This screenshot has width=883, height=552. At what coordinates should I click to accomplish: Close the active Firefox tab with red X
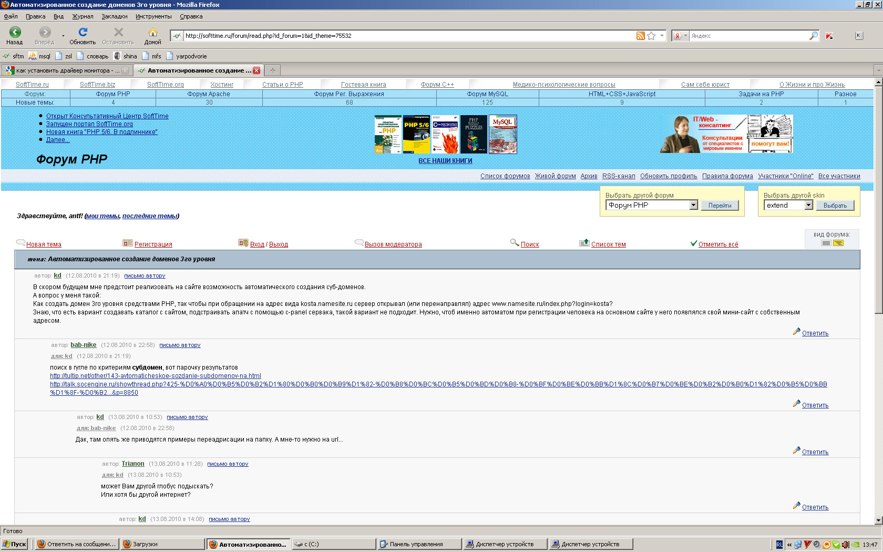[256, 70]
